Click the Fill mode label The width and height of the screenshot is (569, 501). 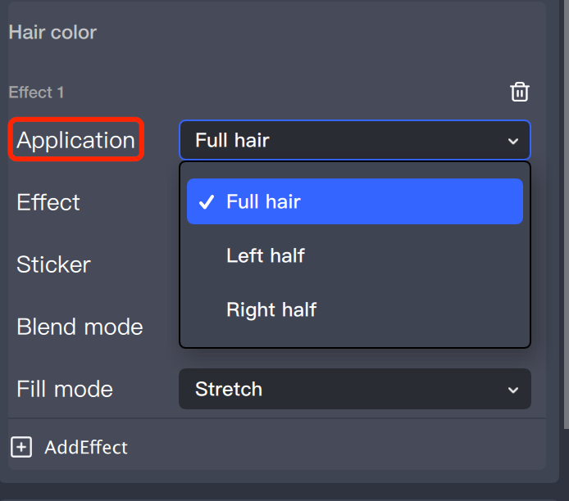pos(65,389)
